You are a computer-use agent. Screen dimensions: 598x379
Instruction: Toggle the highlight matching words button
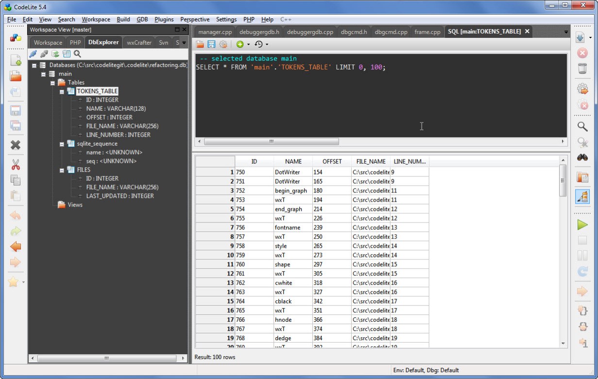pyautogui.click(x=582, y=196)
